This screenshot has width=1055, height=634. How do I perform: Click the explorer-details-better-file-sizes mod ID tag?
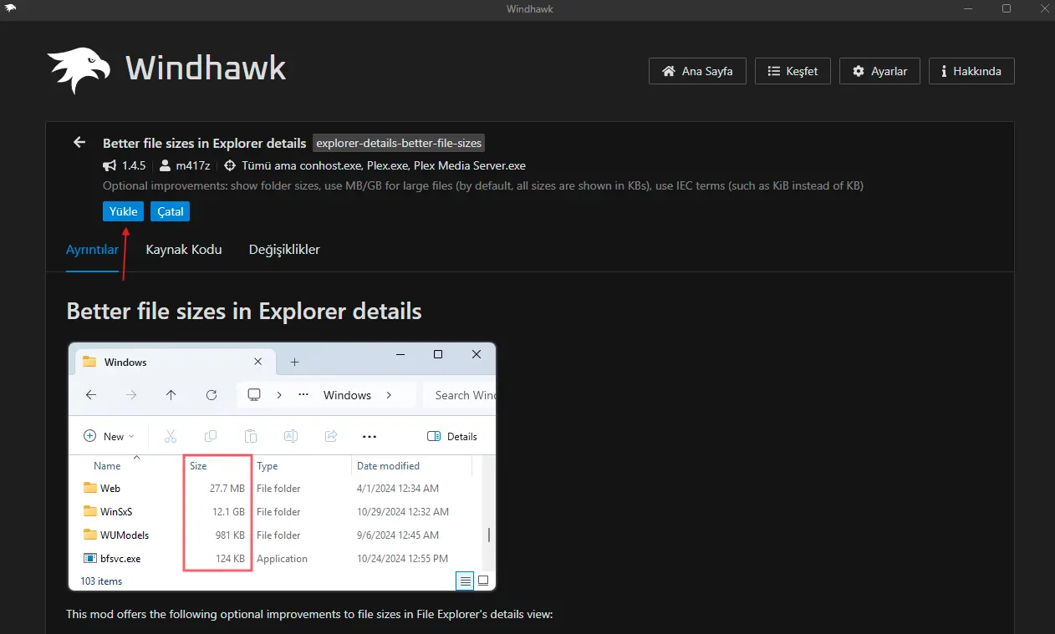click(x=399, y=143)
